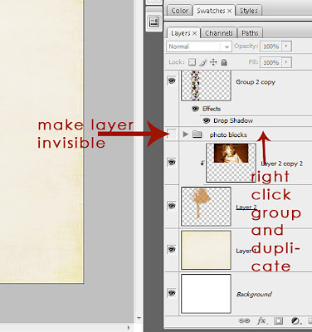Open the Opacity slider arrow

pos(286,46)
